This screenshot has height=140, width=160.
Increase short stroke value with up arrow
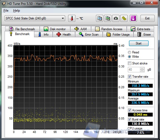point(142,69)
